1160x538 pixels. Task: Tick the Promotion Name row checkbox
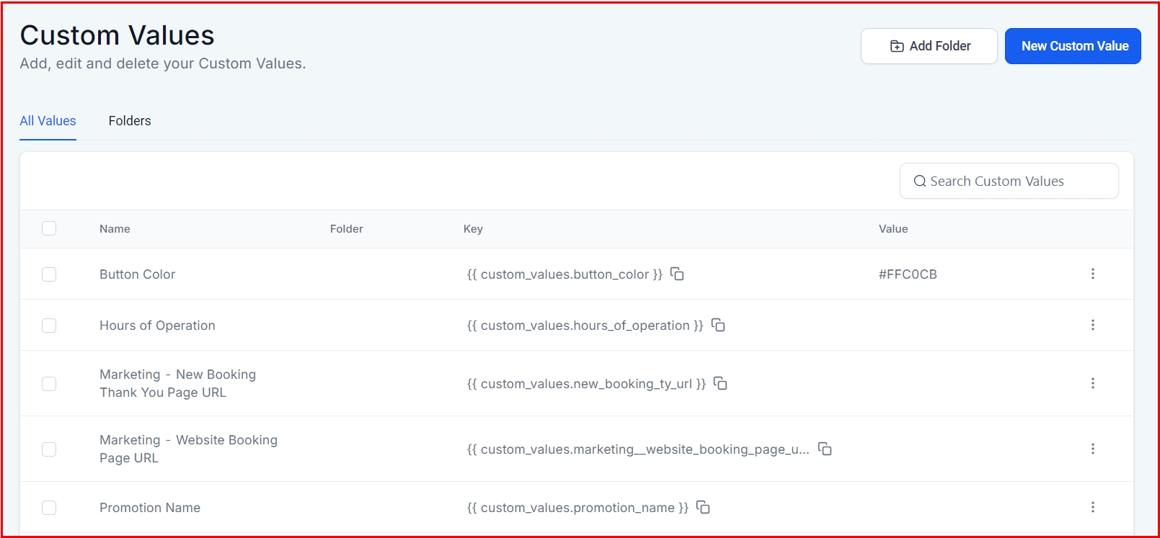49,508
